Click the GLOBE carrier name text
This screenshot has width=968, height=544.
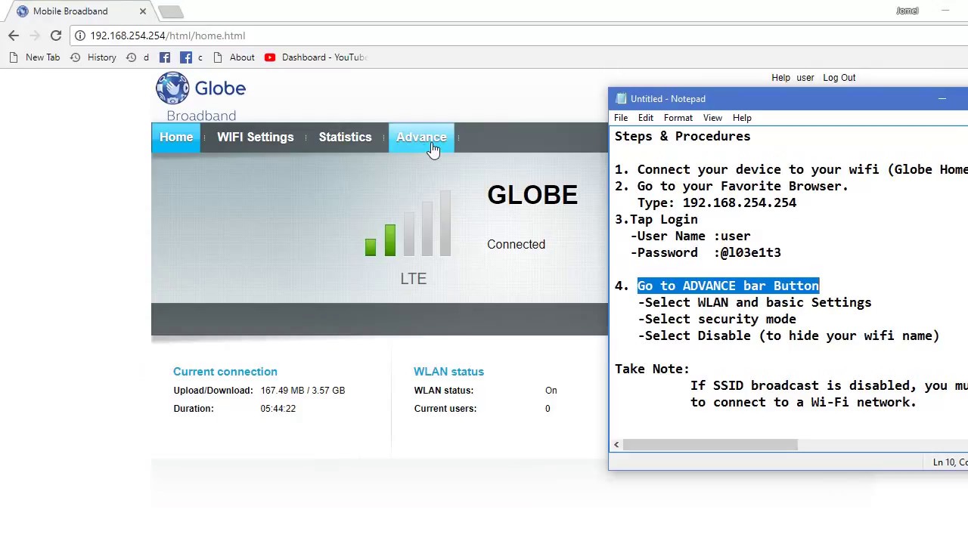click(532, 195)
